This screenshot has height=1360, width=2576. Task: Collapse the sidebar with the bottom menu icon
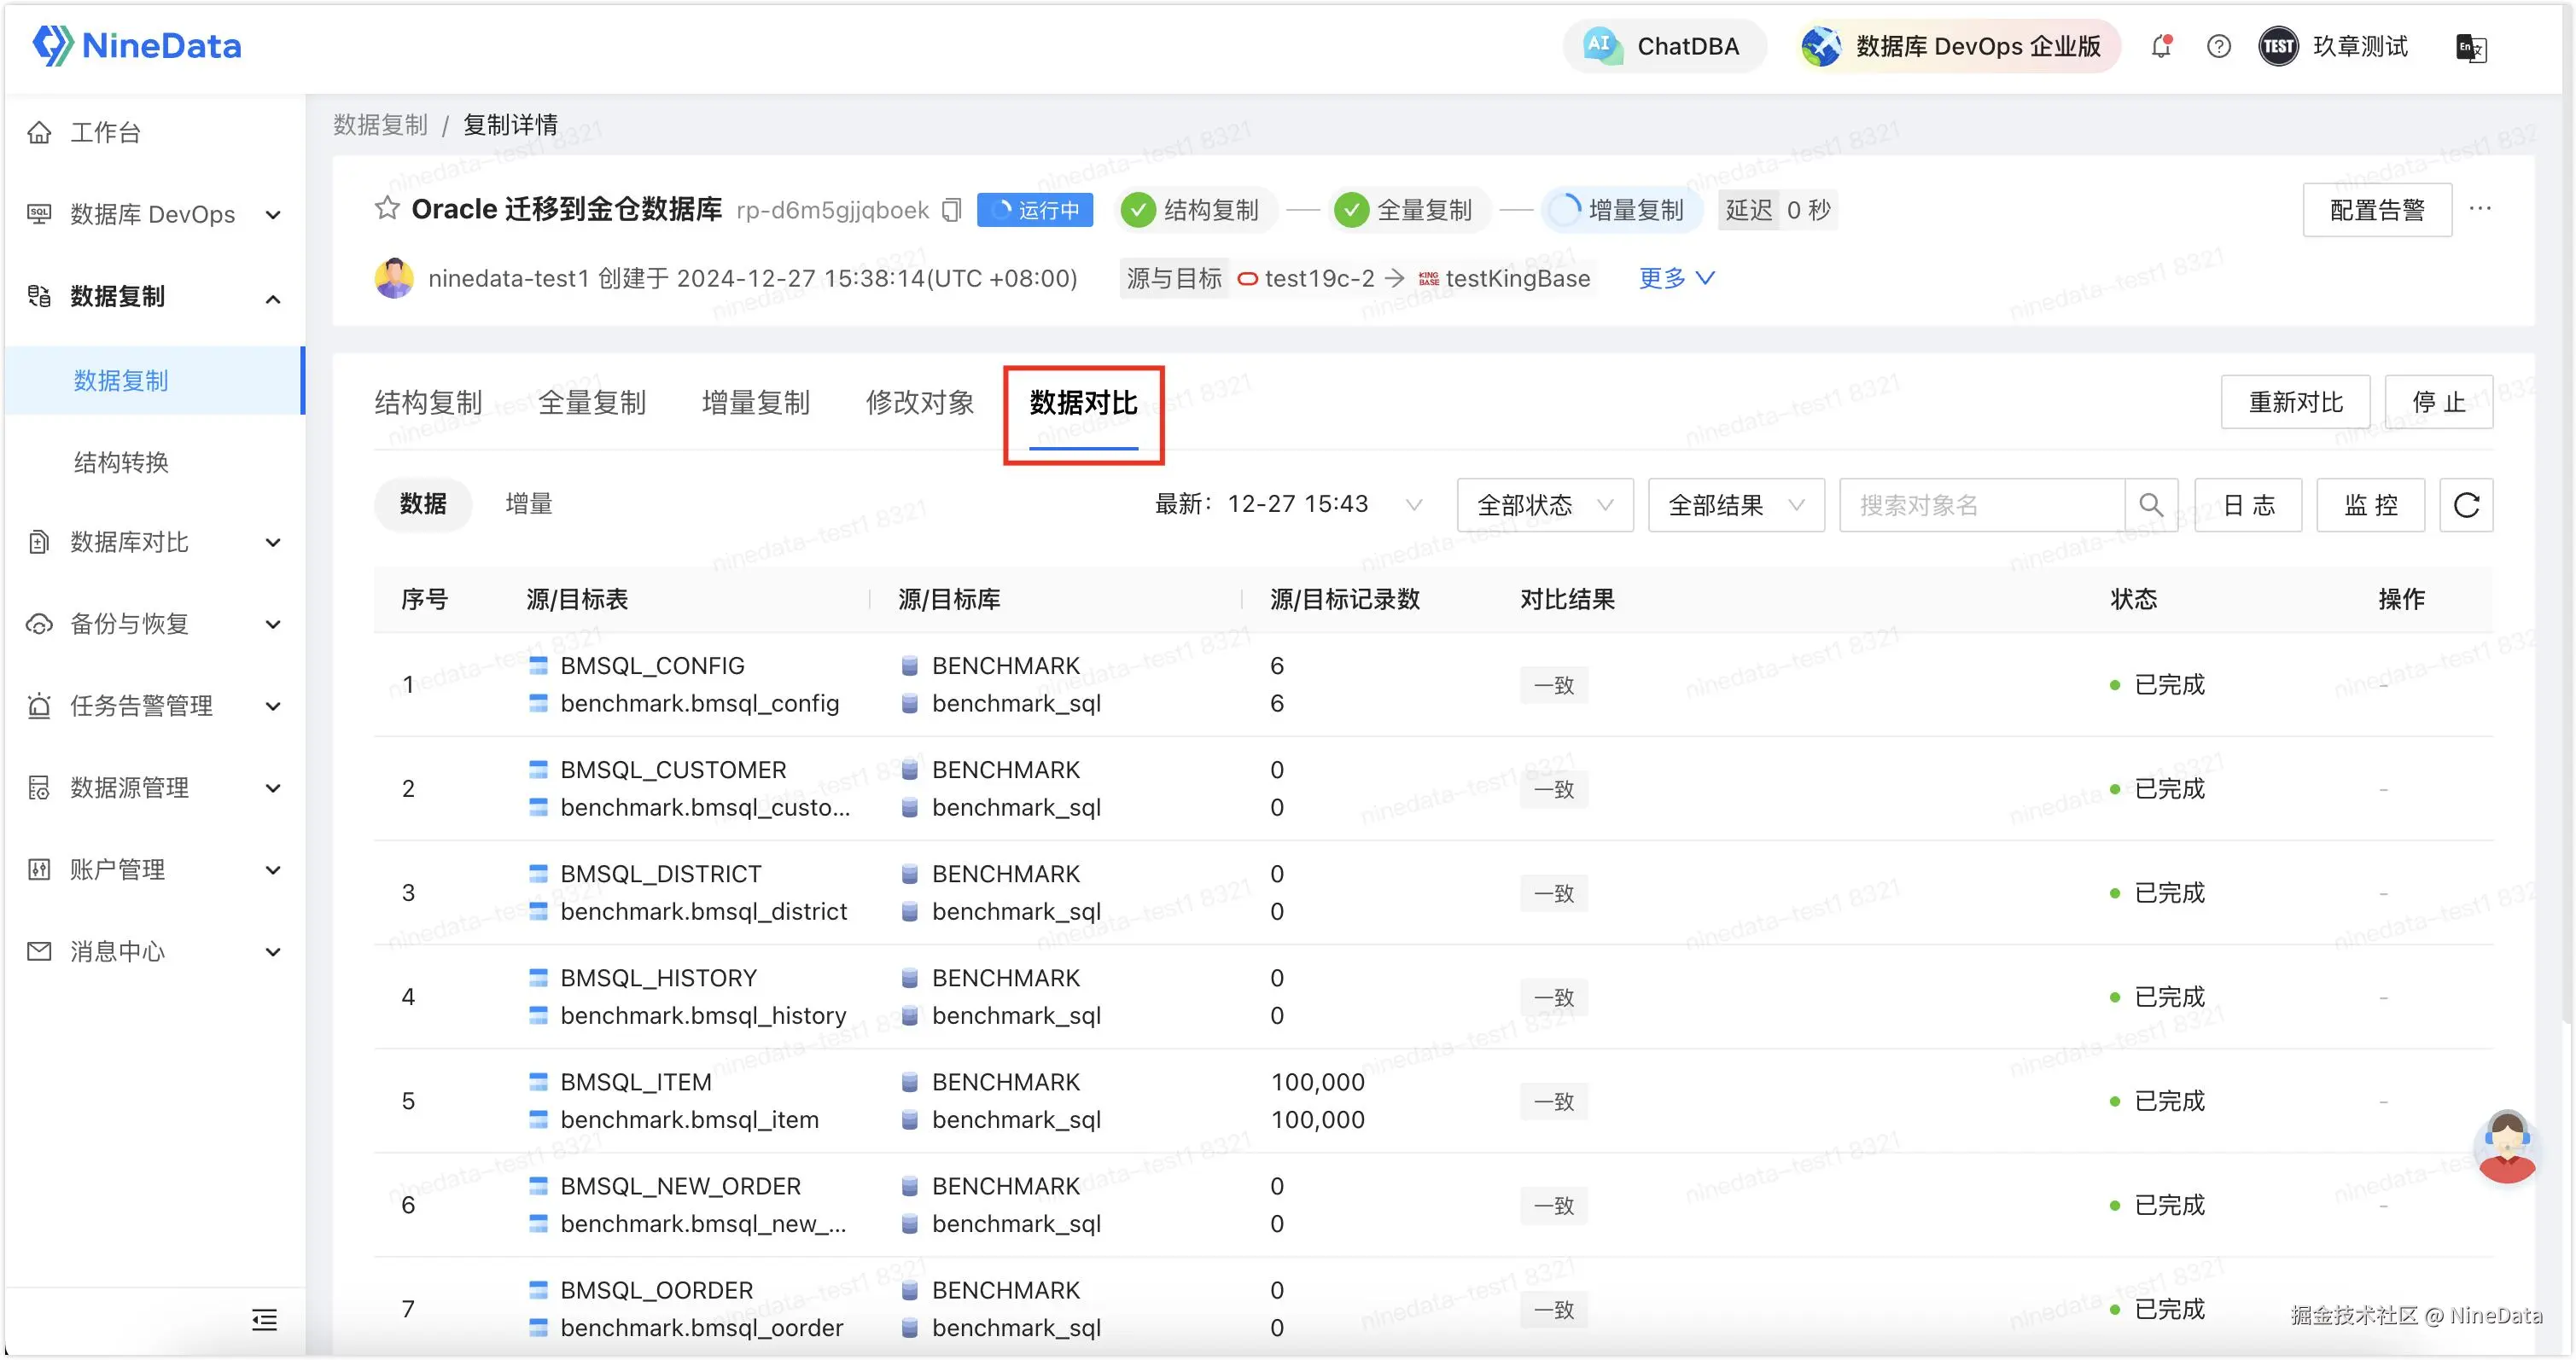264,1320
